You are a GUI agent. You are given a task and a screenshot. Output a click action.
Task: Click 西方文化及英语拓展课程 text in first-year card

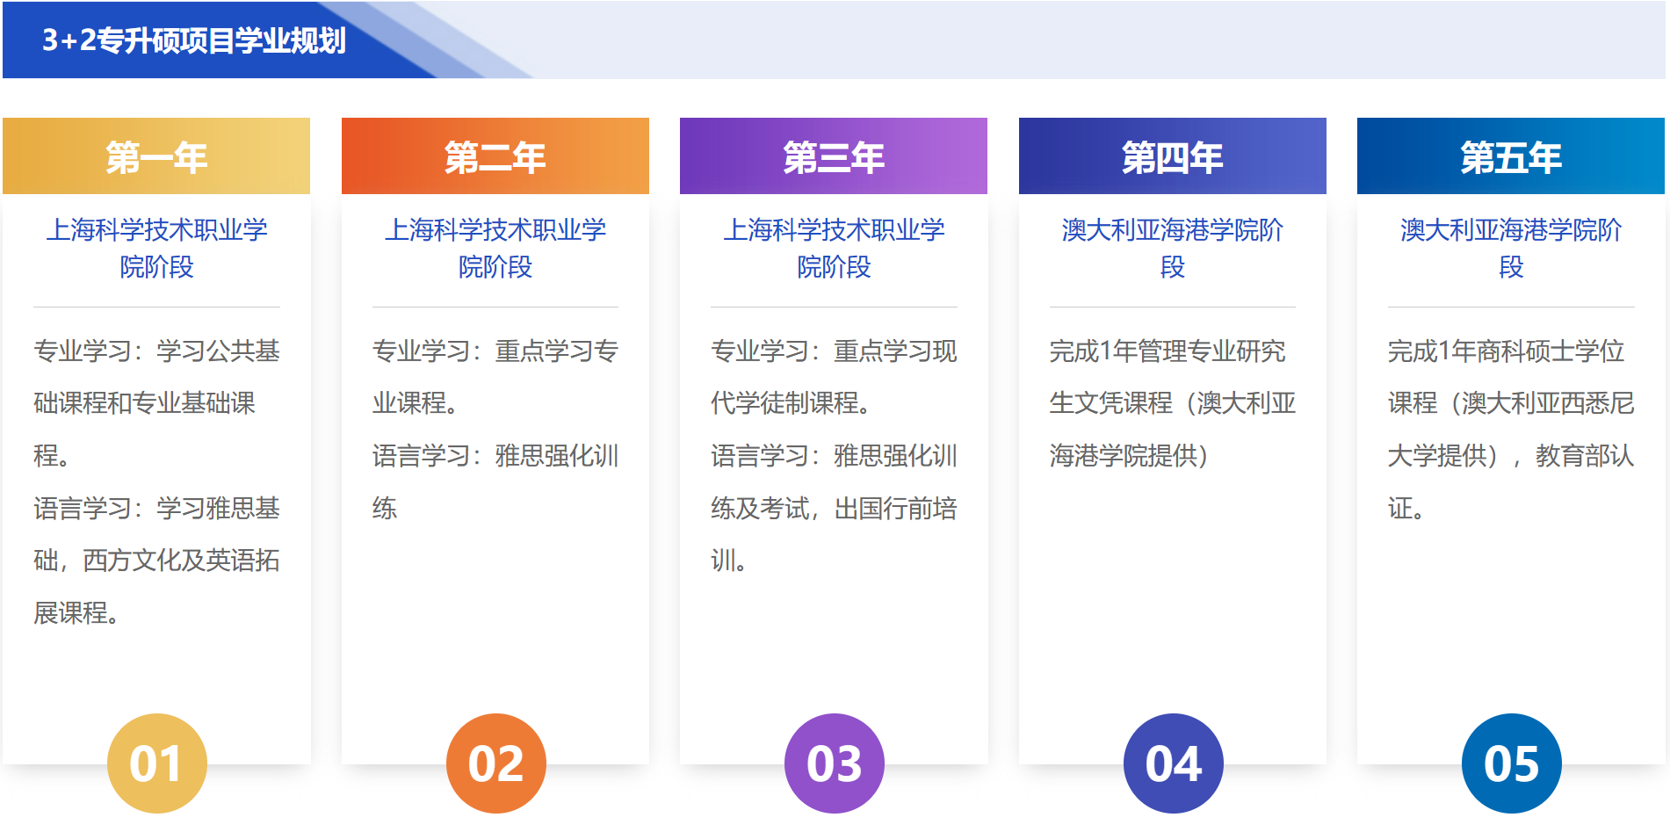pyautogui.click(x=156, y=586)
